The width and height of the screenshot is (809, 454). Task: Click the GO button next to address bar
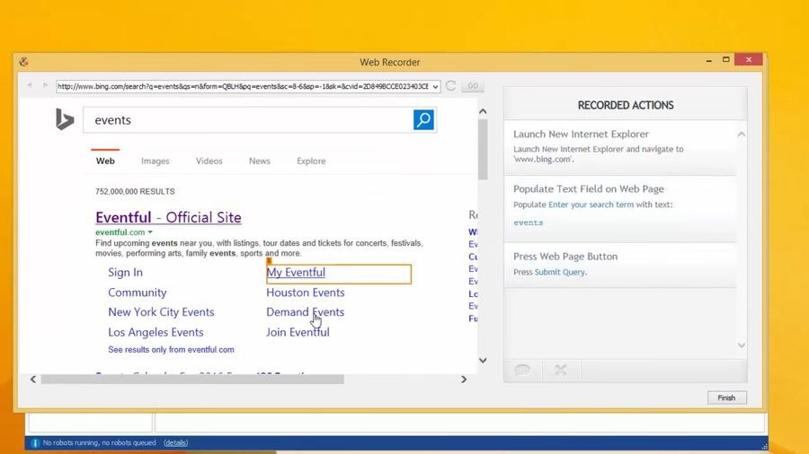point(473,86)
